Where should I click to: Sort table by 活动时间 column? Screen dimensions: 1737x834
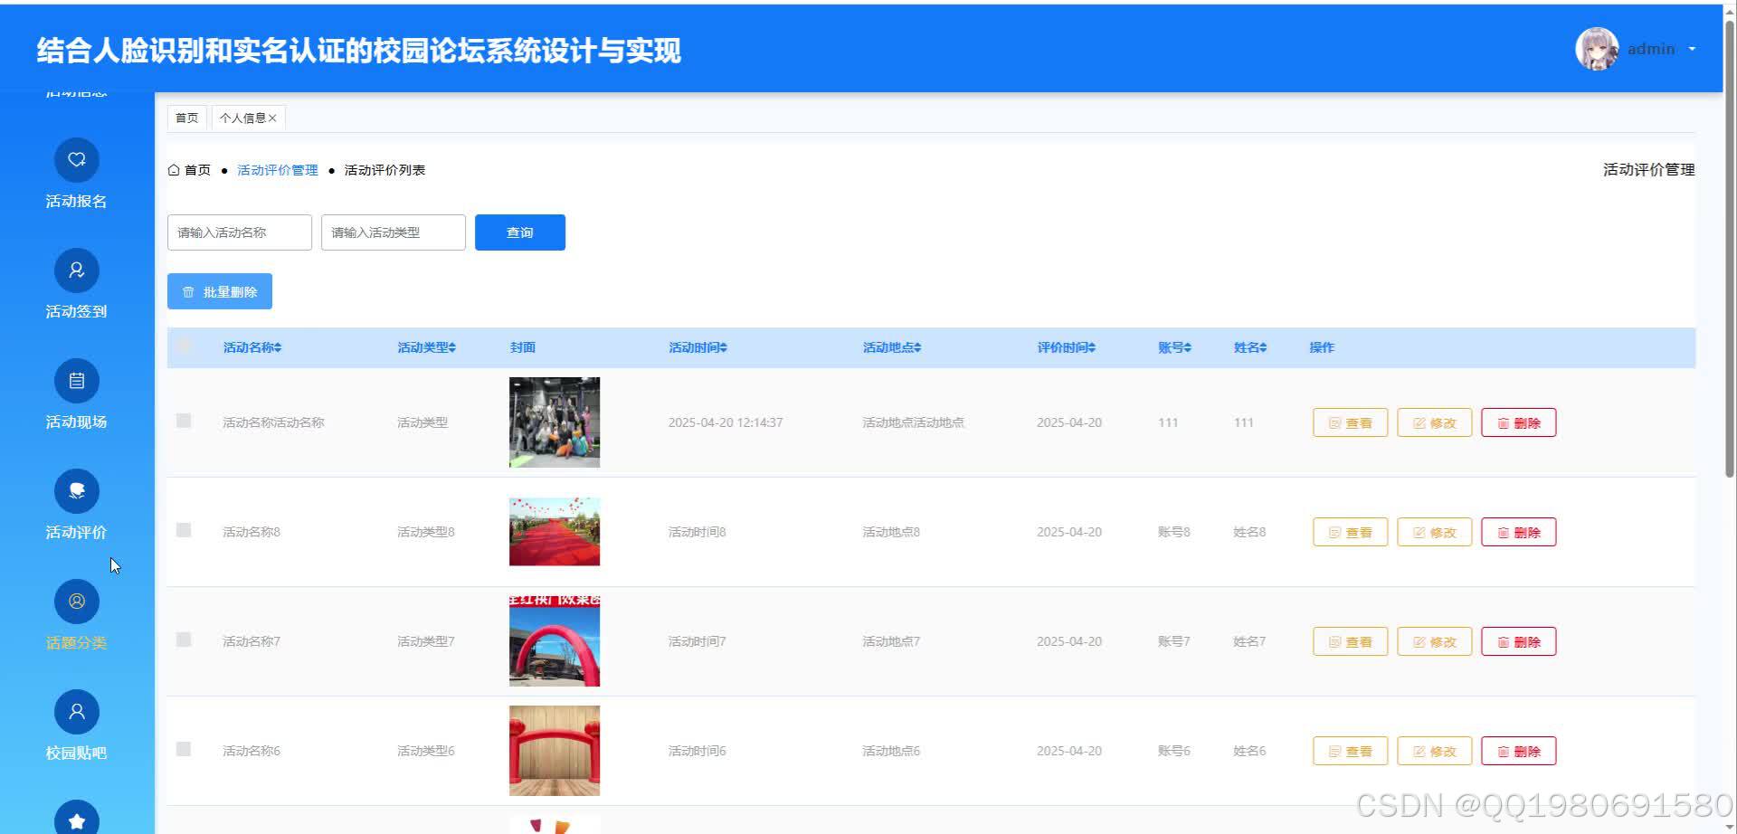click(698, 346)
